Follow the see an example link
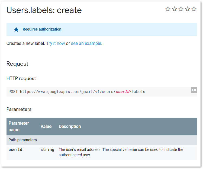Screen dimensions: 203x169 point(86,44)
